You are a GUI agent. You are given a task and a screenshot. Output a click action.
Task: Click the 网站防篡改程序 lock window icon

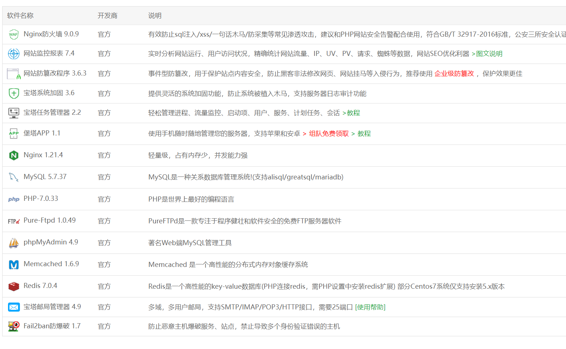coord(14,74)
